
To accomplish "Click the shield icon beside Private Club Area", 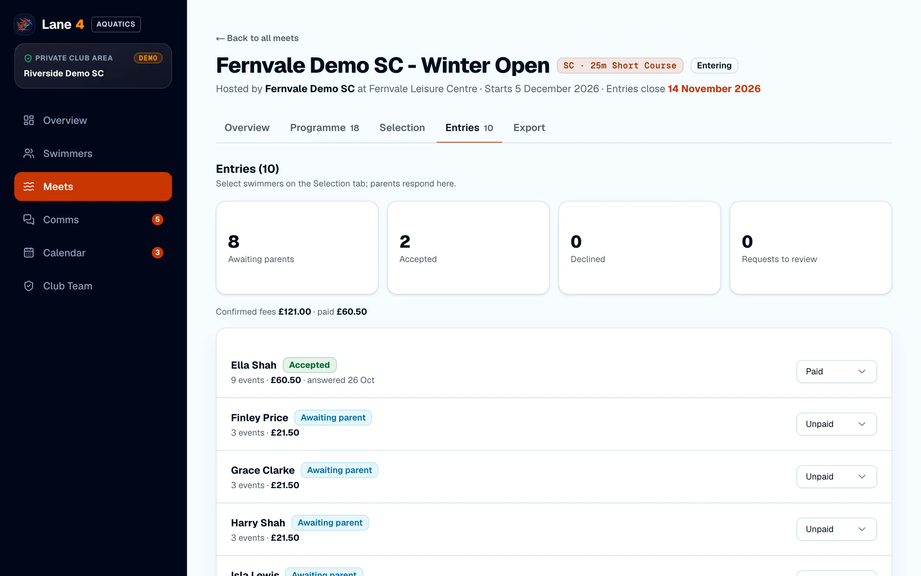I will click(x=28, y=58).
